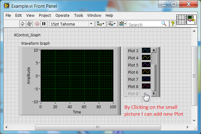Click the search magnifier icon

click(x=164, y=24)
